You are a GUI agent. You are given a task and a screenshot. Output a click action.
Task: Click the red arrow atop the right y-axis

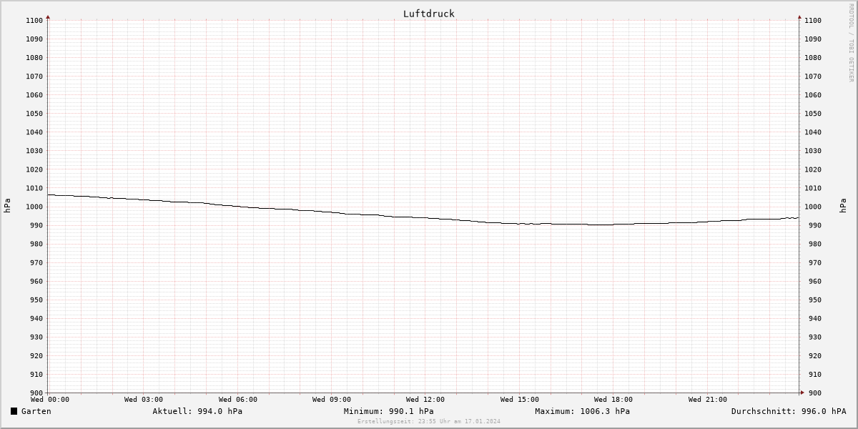(799, 16)
